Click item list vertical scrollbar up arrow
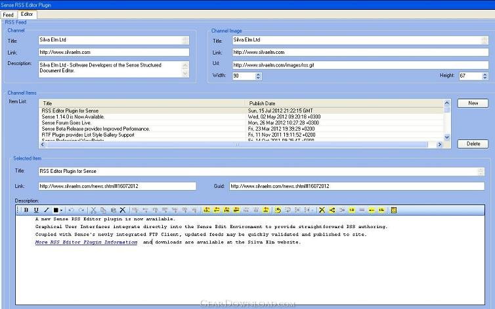 447,103
